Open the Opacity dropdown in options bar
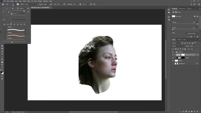The image size is (201, 113). tap(48, 4)
